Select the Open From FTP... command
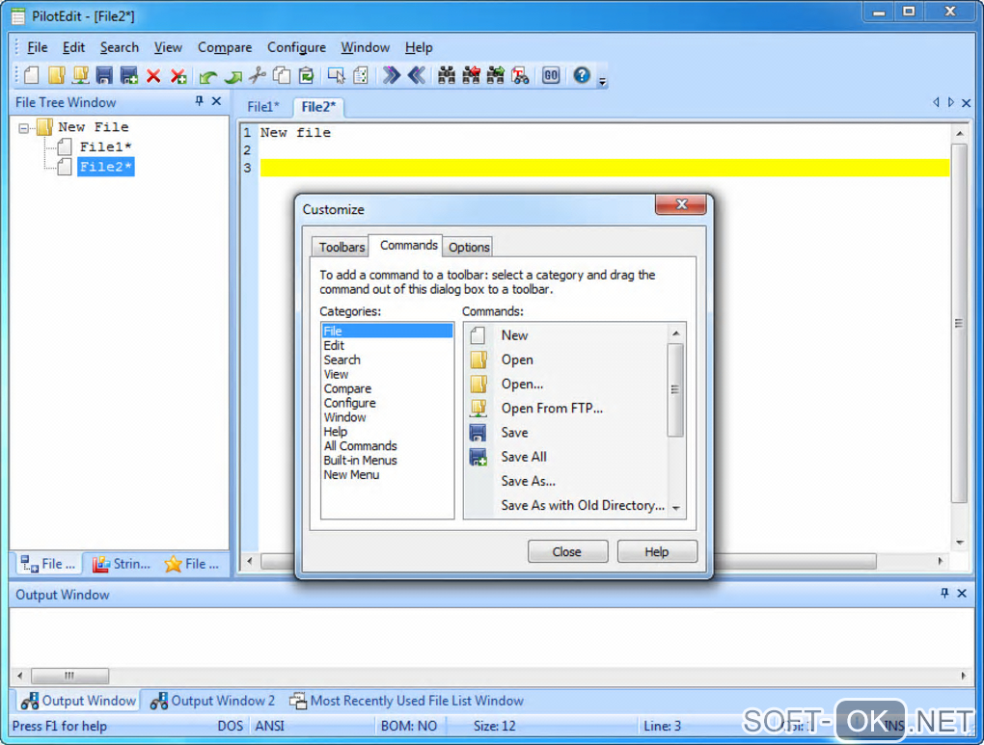The height and width of the screenshot is (745, 984). pos(566,409)
